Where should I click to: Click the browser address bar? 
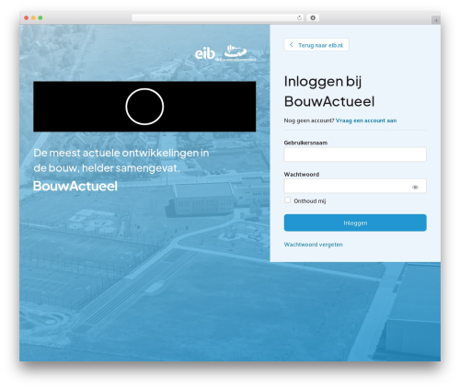tap(217, 18)
